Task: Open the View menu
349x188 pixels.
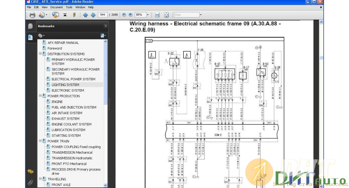Action: click(44, 7)
